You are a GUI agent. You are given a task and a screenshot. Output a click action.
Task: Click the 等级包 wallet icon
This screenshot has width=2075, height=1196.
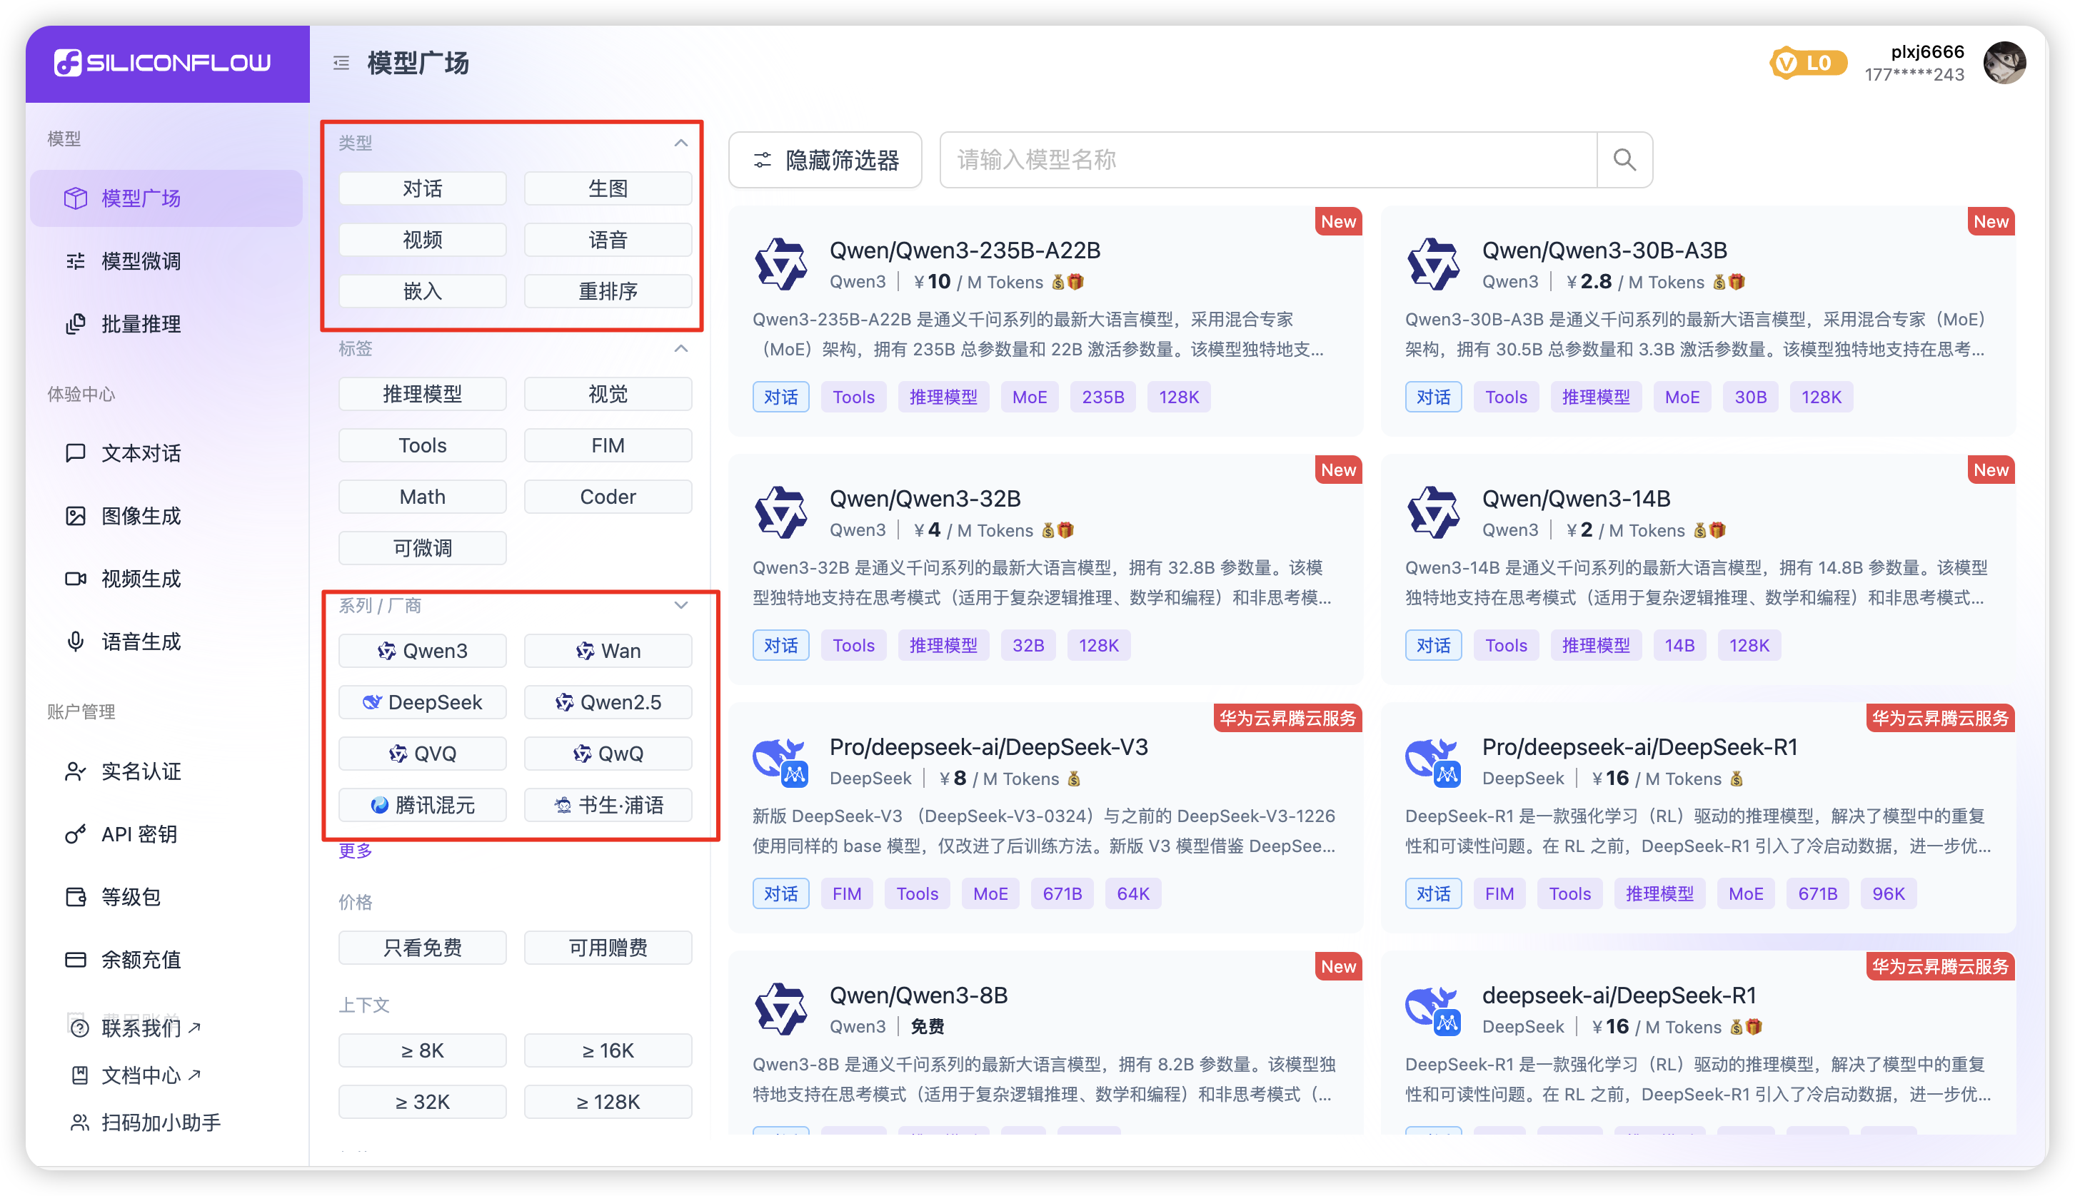76,896
